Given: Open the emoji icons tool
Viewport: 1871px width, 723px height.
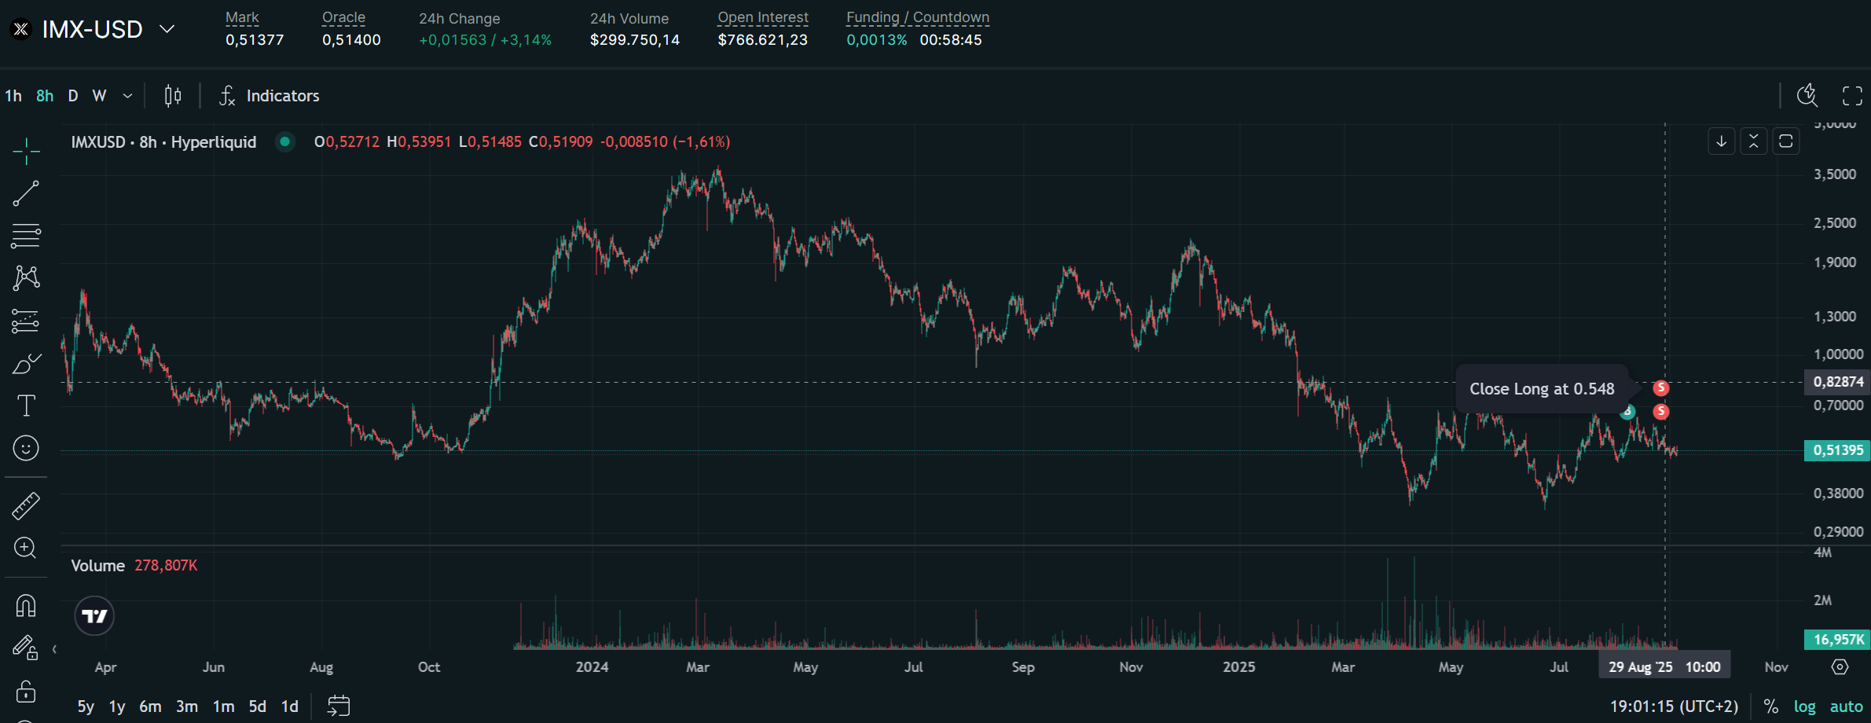Looking at the screenshot, I should pos(26,448).
